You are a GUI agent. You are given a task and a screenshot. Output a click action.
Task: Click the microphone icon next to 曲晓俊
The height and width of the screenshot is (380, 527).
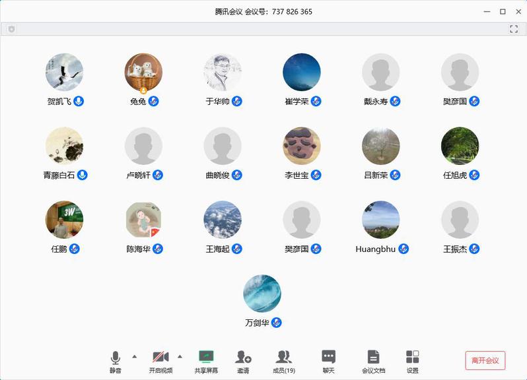[x=237, y=175]
